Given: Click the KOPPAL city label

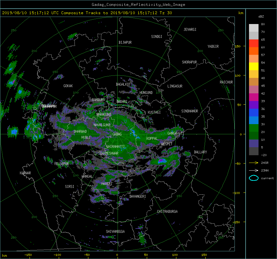Looking at the screenshot, I should (152, 138).
